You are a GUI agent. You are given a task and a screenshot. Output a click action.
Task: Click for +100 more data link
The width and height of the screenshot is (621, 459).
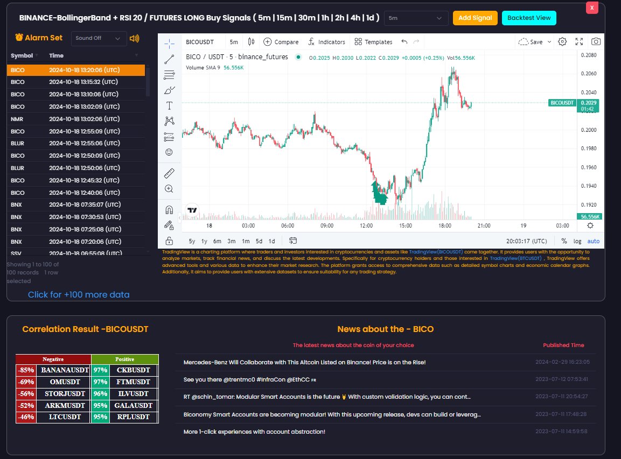click(x=79, y=294)
